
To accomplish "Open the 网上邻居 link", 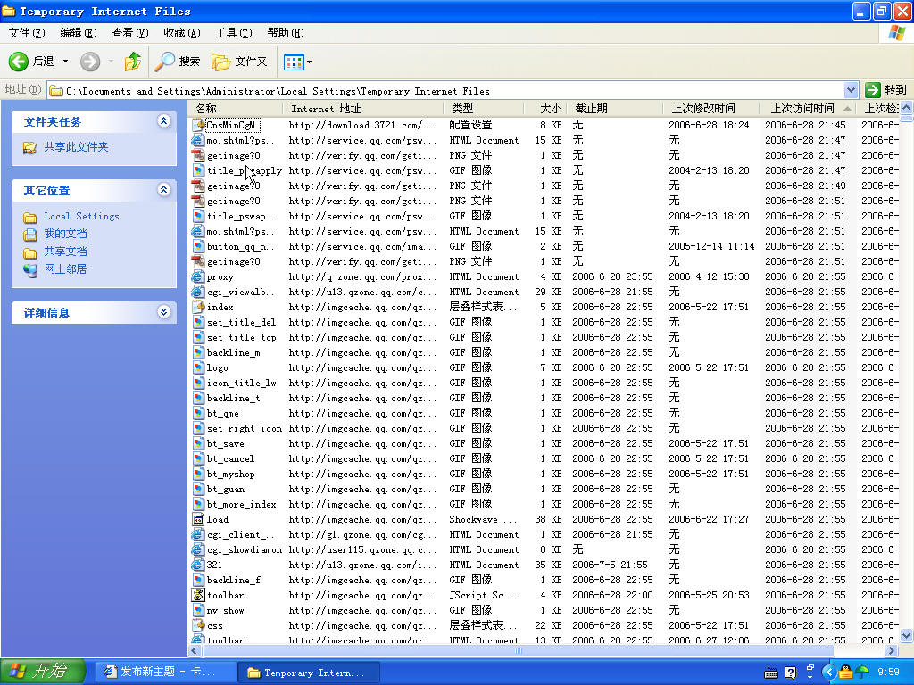I will tap(65, 268).
